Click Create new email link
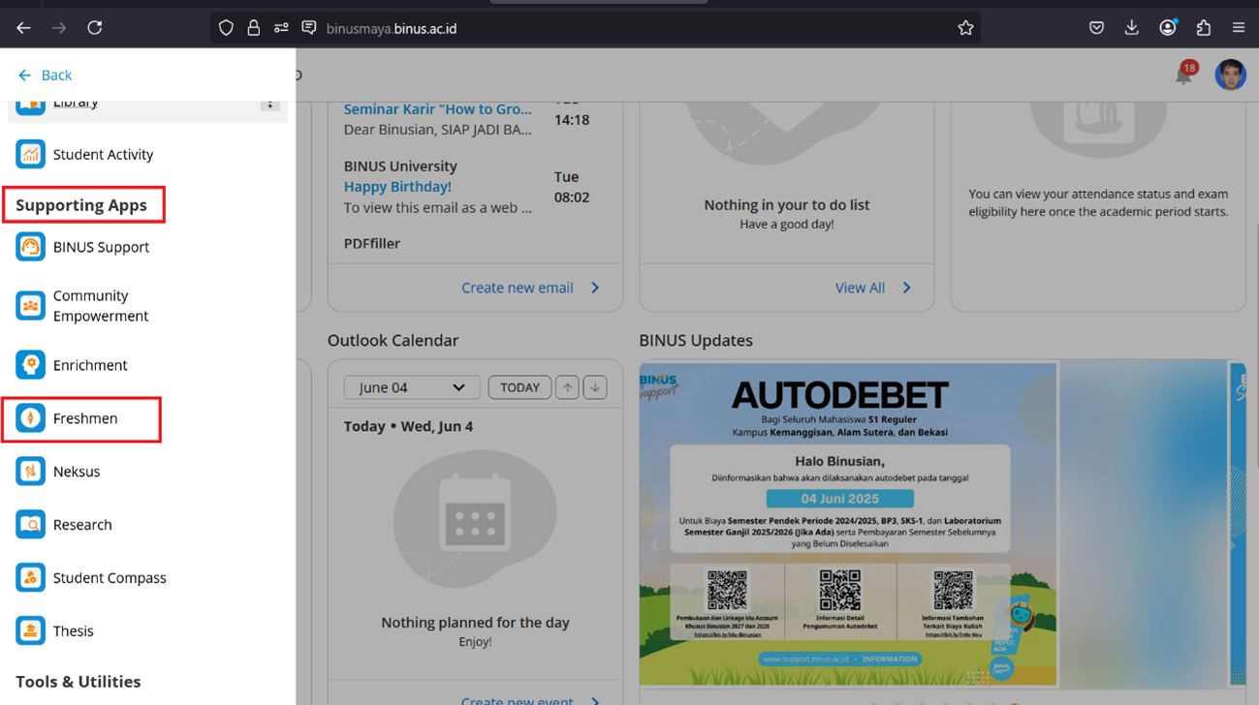Screen dimensions: 1259x705 530,288
